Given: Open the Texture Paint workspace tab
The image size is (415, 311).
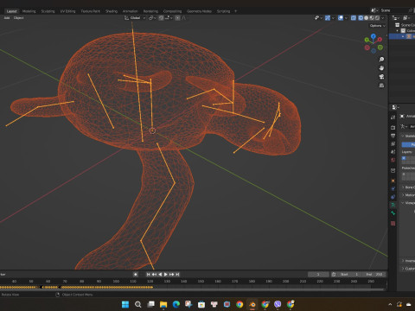Looking at the screenshot, I should pyautogui.click(x=90, y=11).
